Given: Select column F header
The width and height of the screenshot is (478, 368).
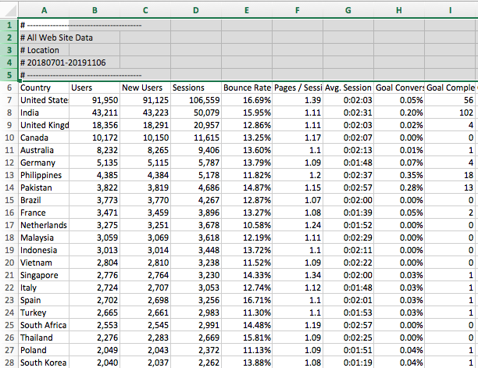Looking at the screenshot, I should pos(298,10).
